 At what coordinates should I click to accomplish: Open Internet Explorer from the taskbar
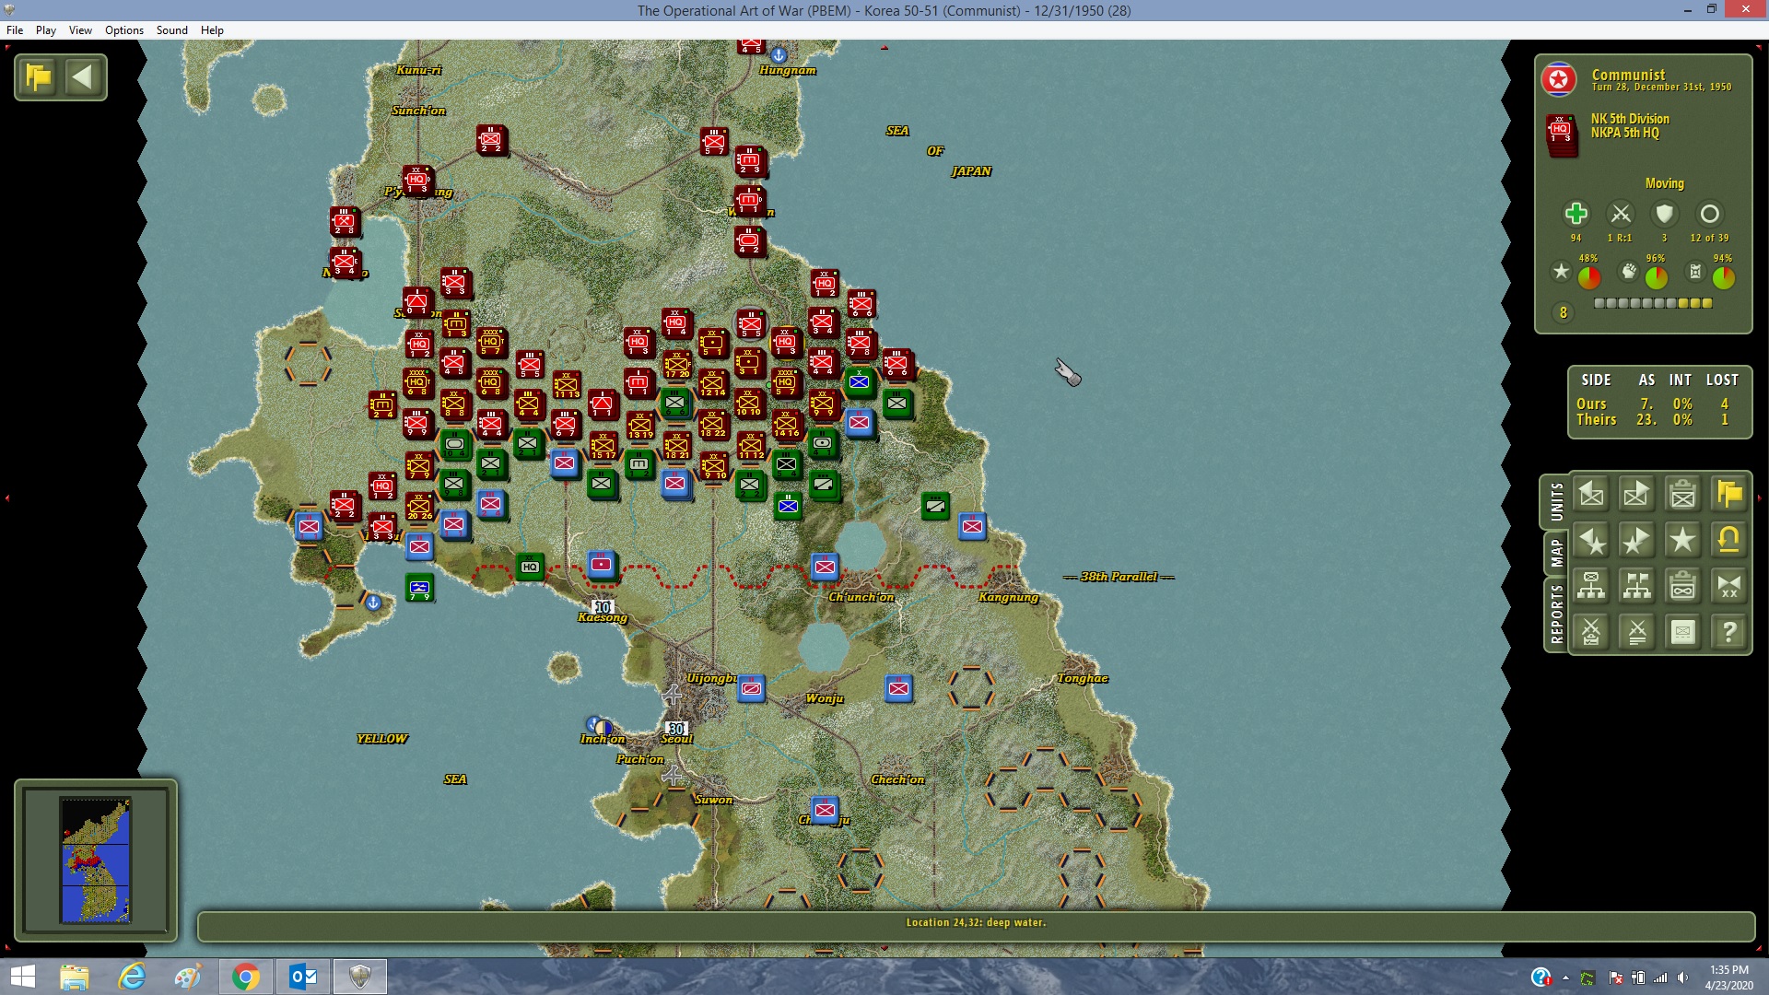tap(132, 977)
